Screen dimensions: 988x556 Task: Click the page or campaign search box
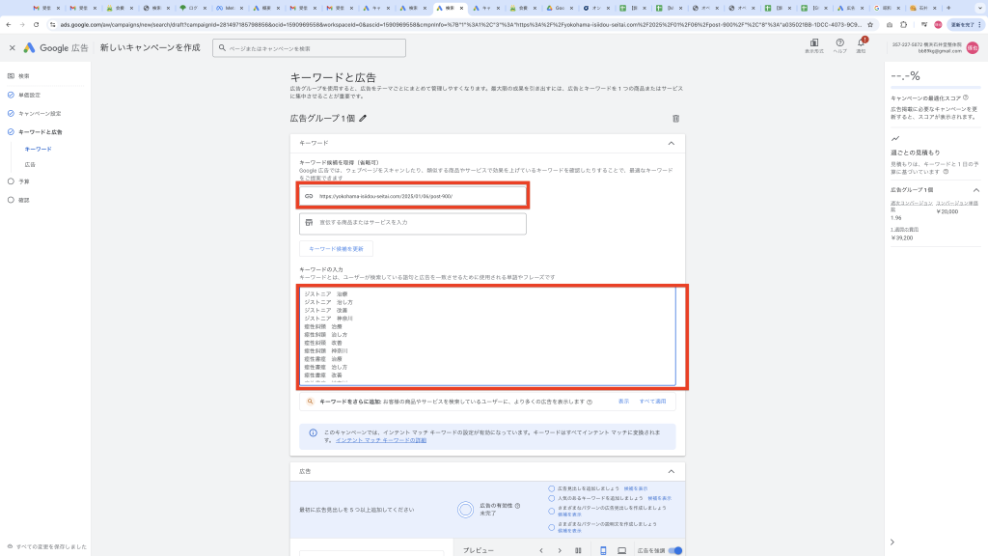pos(309,47)
